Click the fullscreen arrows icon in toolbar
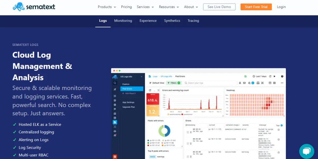Viewport: 318px width, 159px height. pos(262,83)
